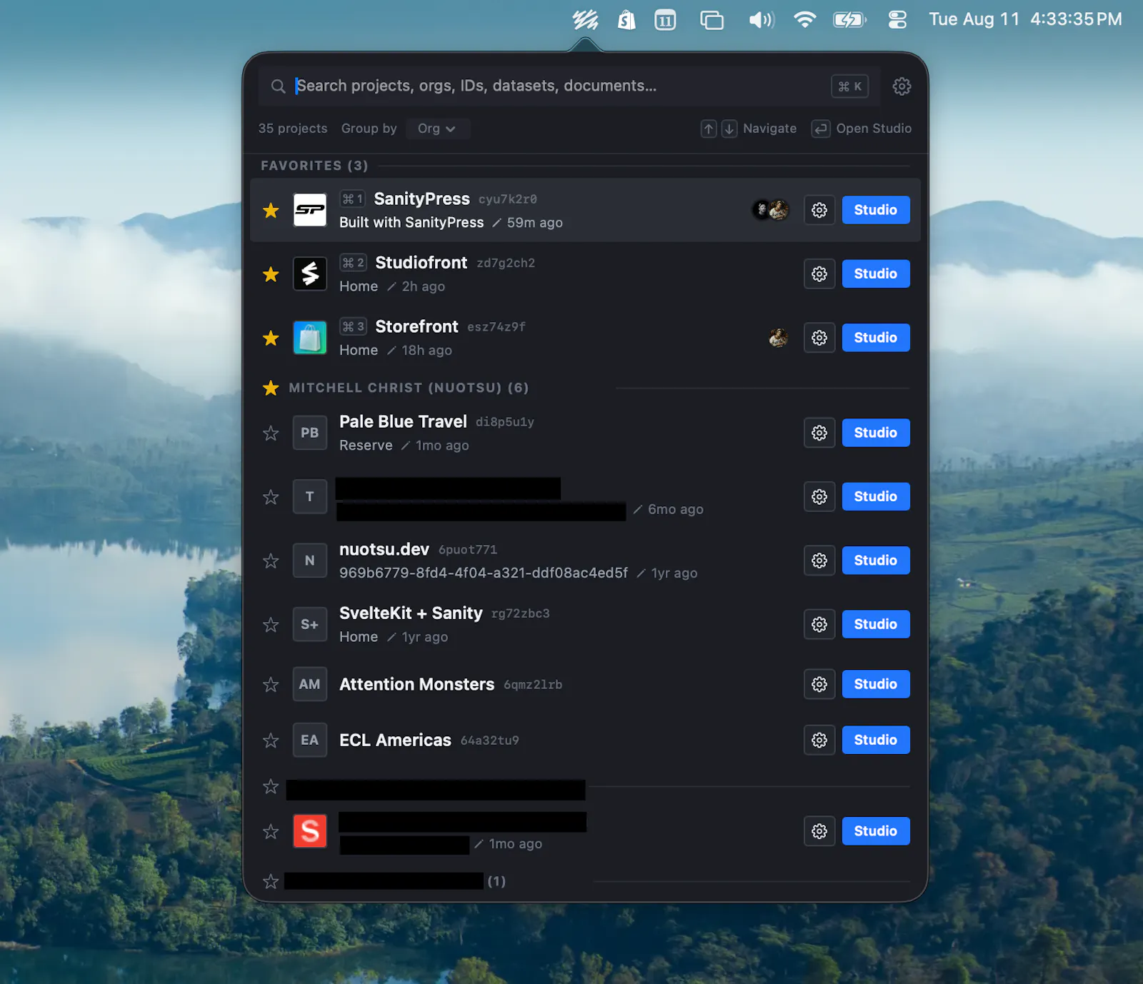1143x984 pixels.
Task: Open the battery status menu
Action: pos(849,19)
